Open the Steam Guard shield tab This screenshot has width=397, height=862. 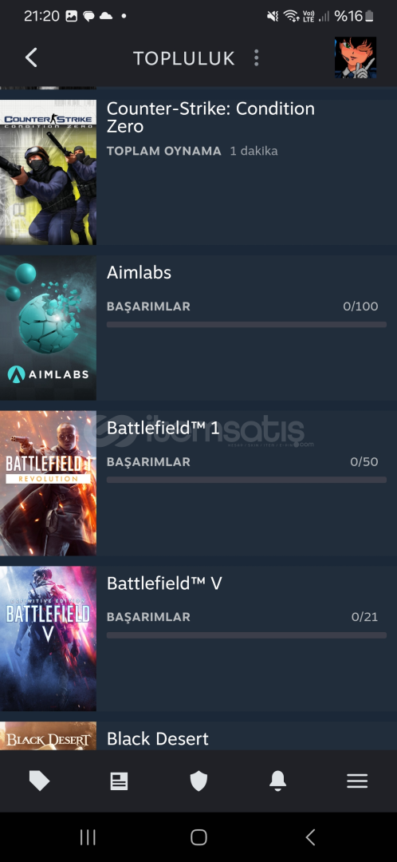pyautogui.click(x=198, y=781)
